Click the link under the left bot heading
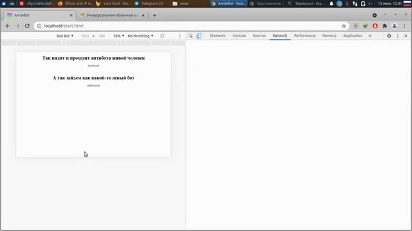The width and height of the screenshot is (412, 231). pos(93,85)
